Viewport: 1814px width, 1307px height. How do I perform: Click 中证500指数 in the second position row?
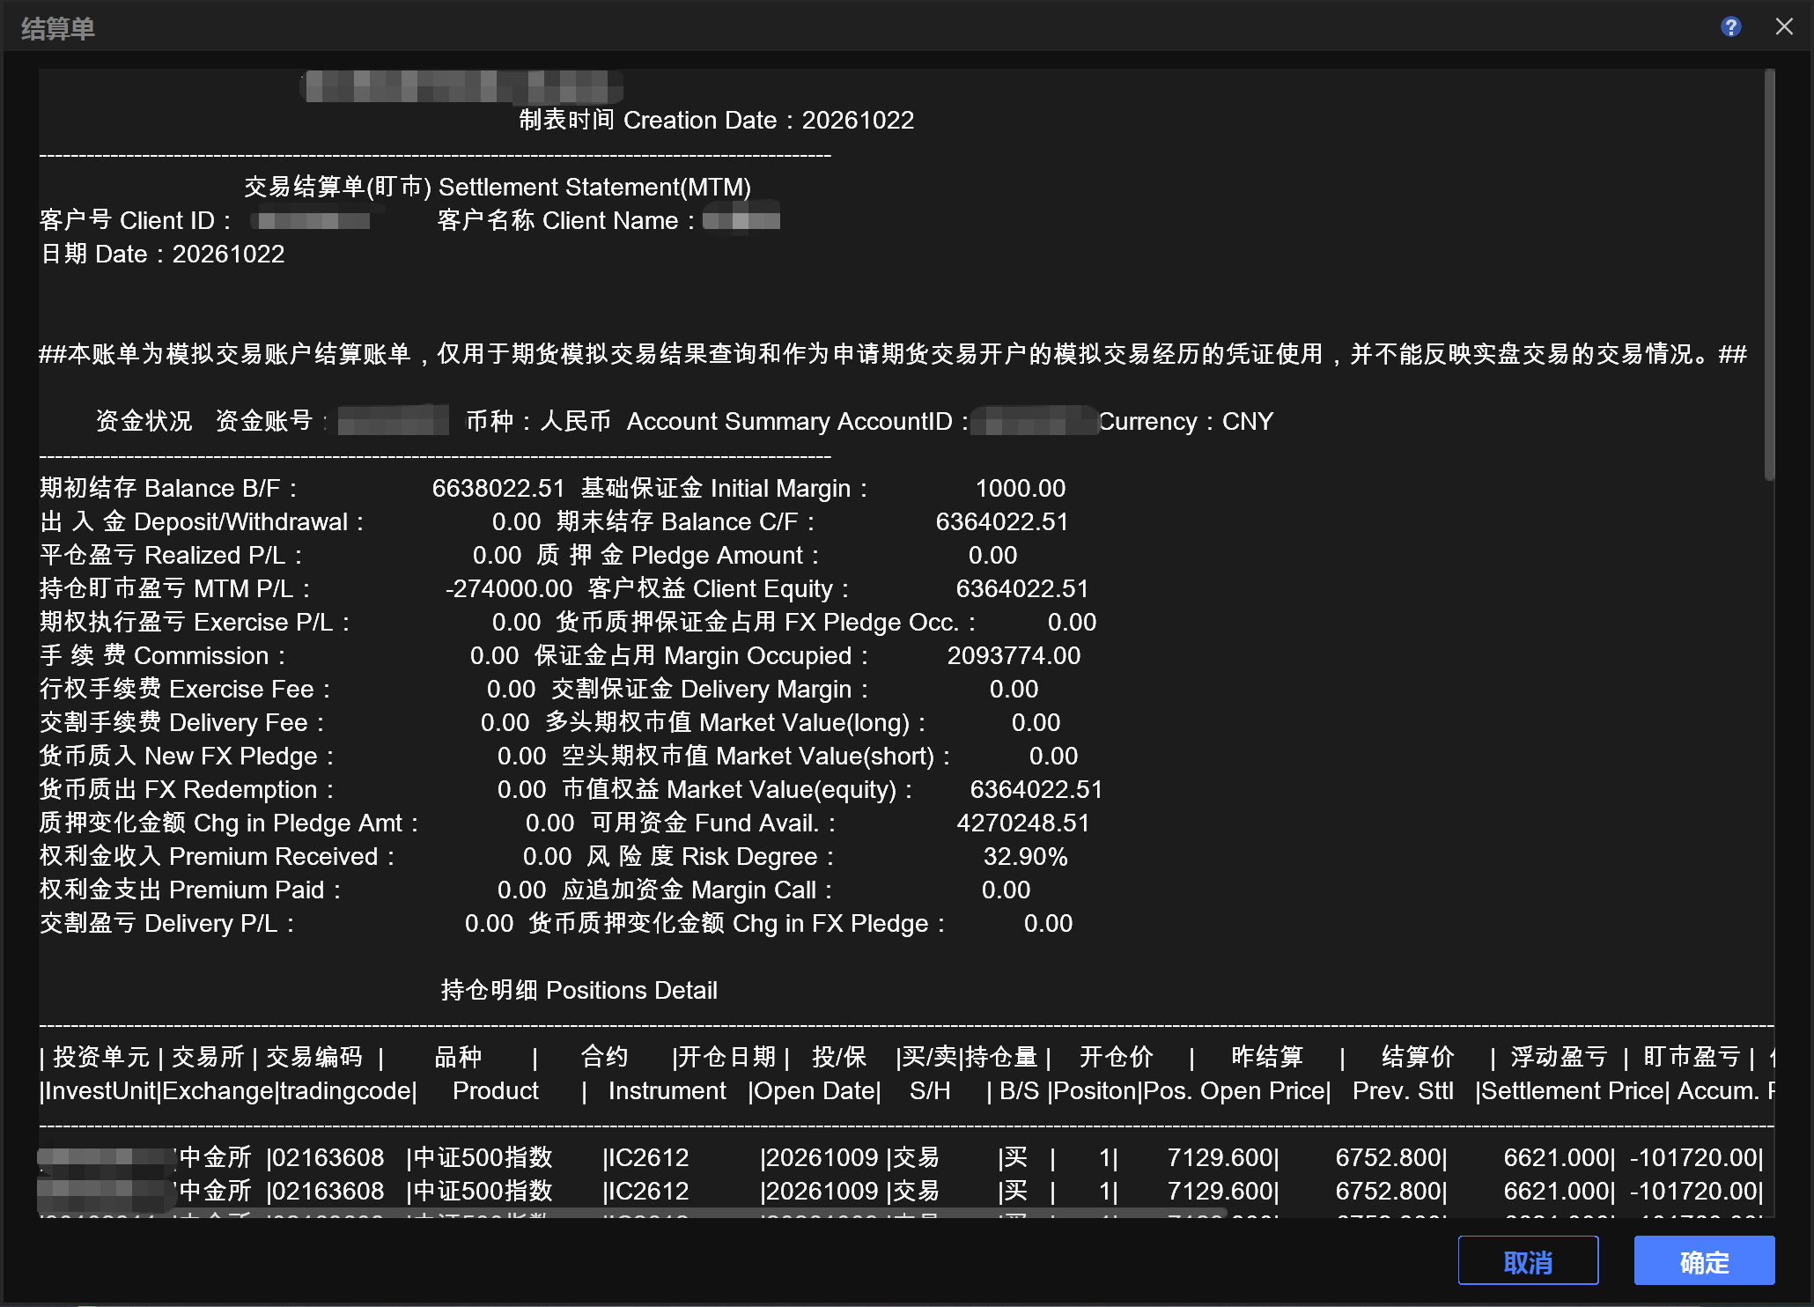point(483,1191)
